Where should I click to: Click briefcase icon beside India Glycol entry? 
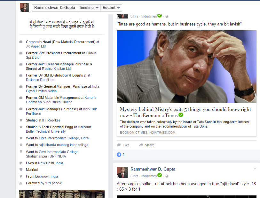pyautogui.click(x=21, y=86)
